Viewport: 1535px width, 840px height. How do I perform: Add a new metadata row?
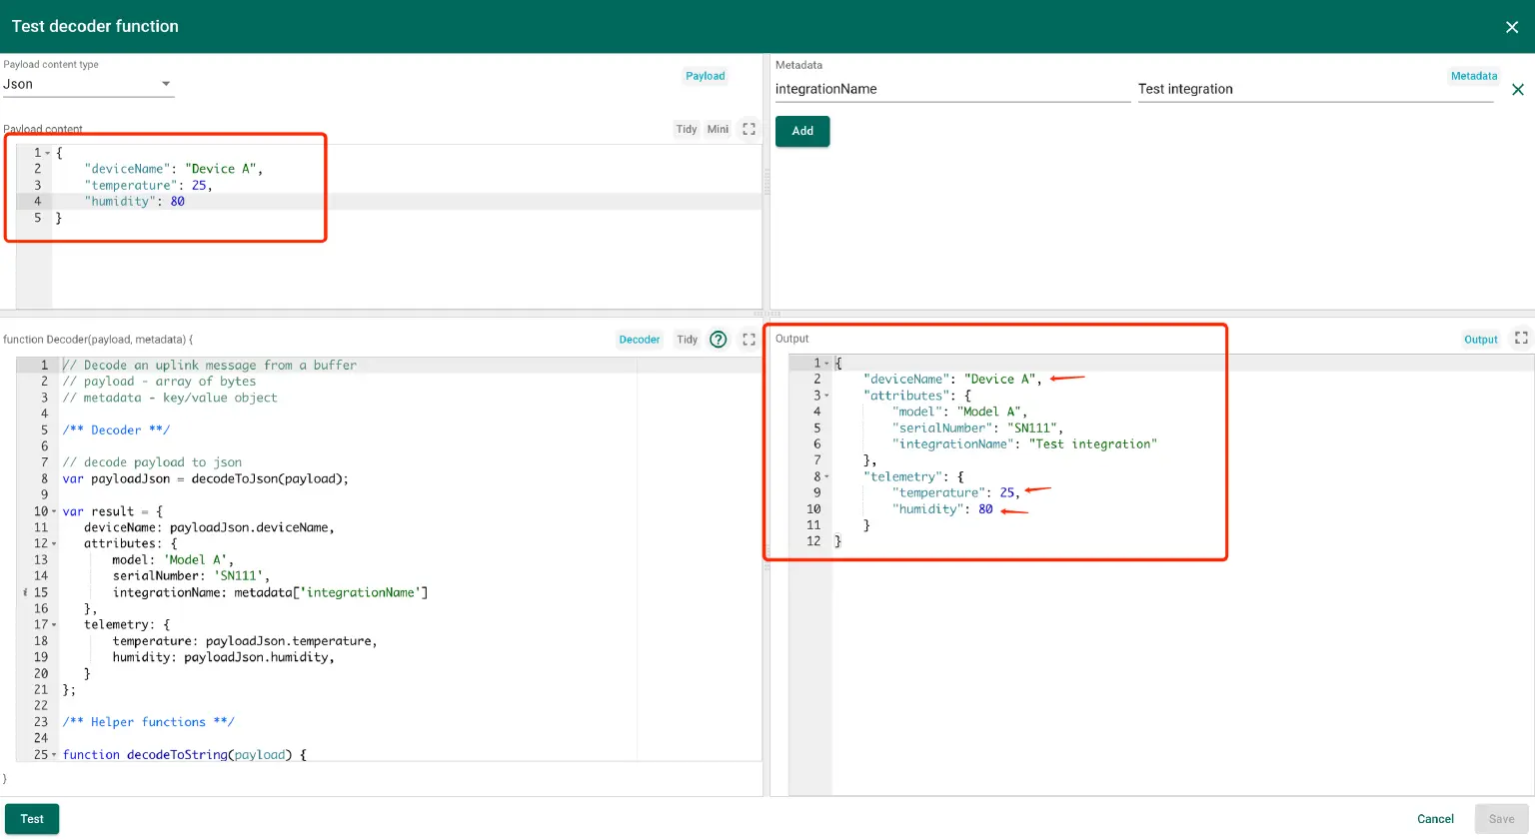[x=801, y=131]
